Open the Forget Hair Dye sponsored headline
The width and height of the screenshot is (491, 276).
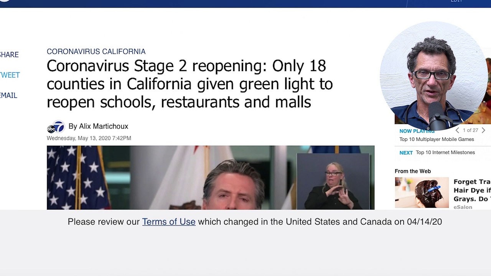coord(472,190)
